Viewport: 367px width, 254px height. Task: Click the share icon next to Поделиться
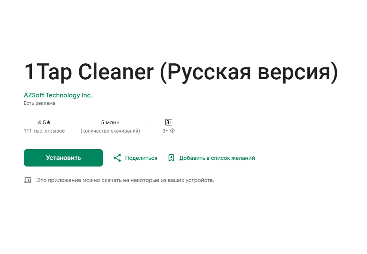pyautogui.click(x=117, y=158)
